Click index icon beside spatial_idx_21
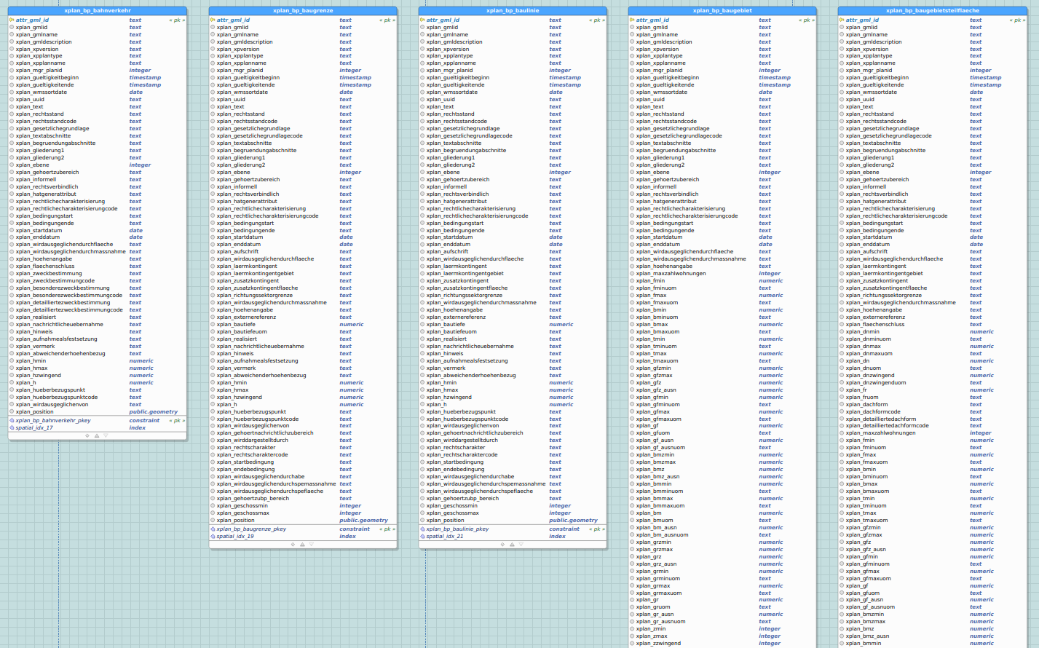The height and width of the screenshot is (648, 1039). [x=422, y=537]
